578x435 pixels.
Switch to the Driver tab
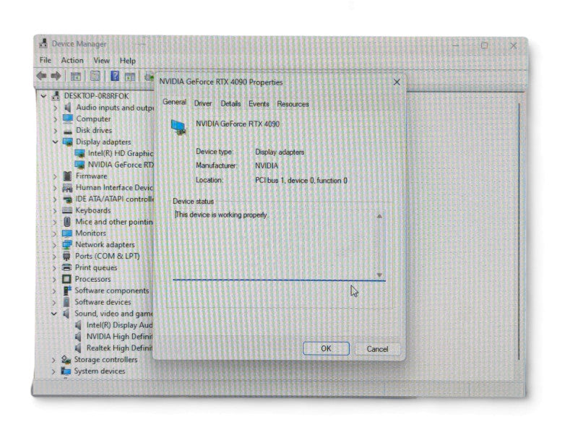(203, 103)
